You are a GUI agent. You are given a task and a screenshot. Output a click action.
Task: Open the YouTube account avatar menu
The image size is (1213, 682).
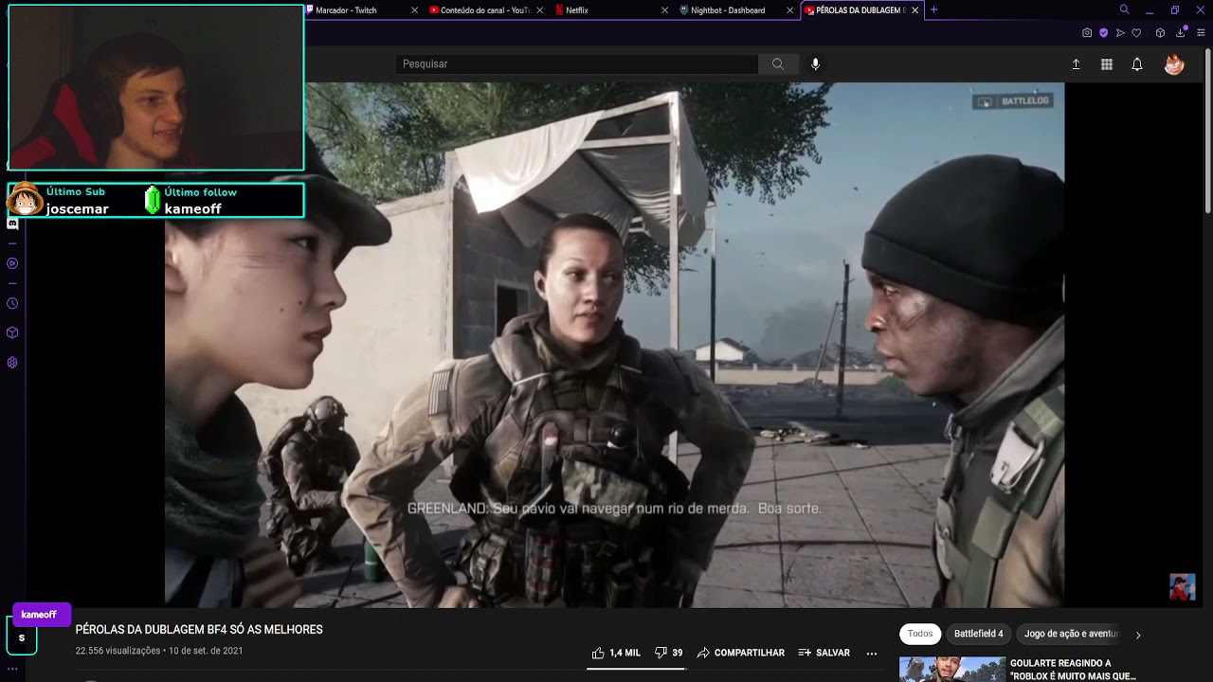[x=1174, y=64]
